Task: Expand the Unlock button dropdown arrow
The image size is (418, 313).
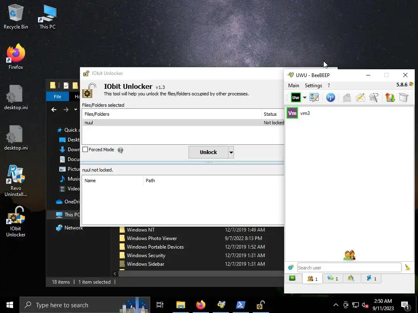Action: pyautogui.click(x=231, y=152)
